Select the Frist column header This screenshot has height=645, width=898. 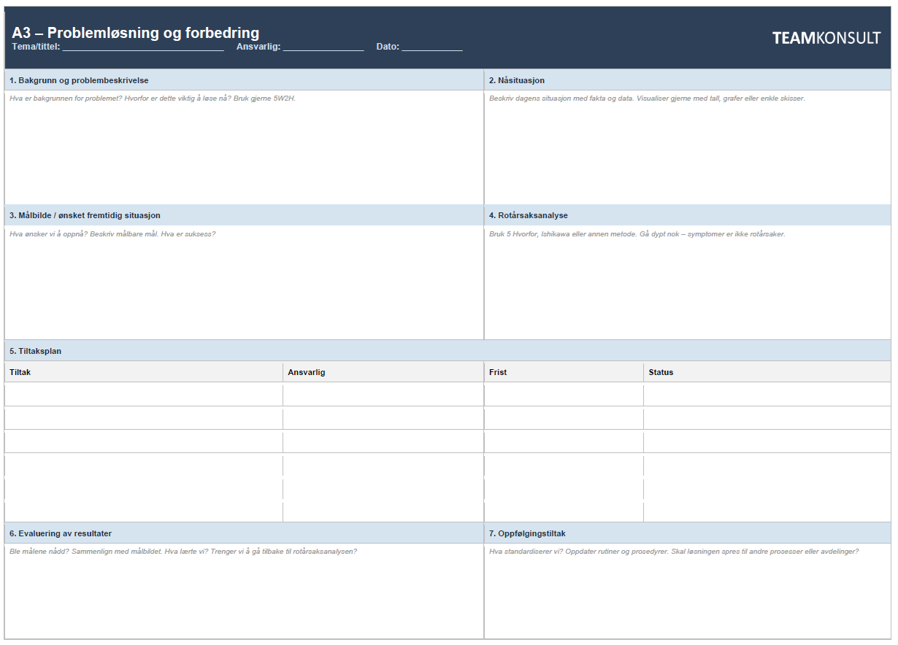498,372
